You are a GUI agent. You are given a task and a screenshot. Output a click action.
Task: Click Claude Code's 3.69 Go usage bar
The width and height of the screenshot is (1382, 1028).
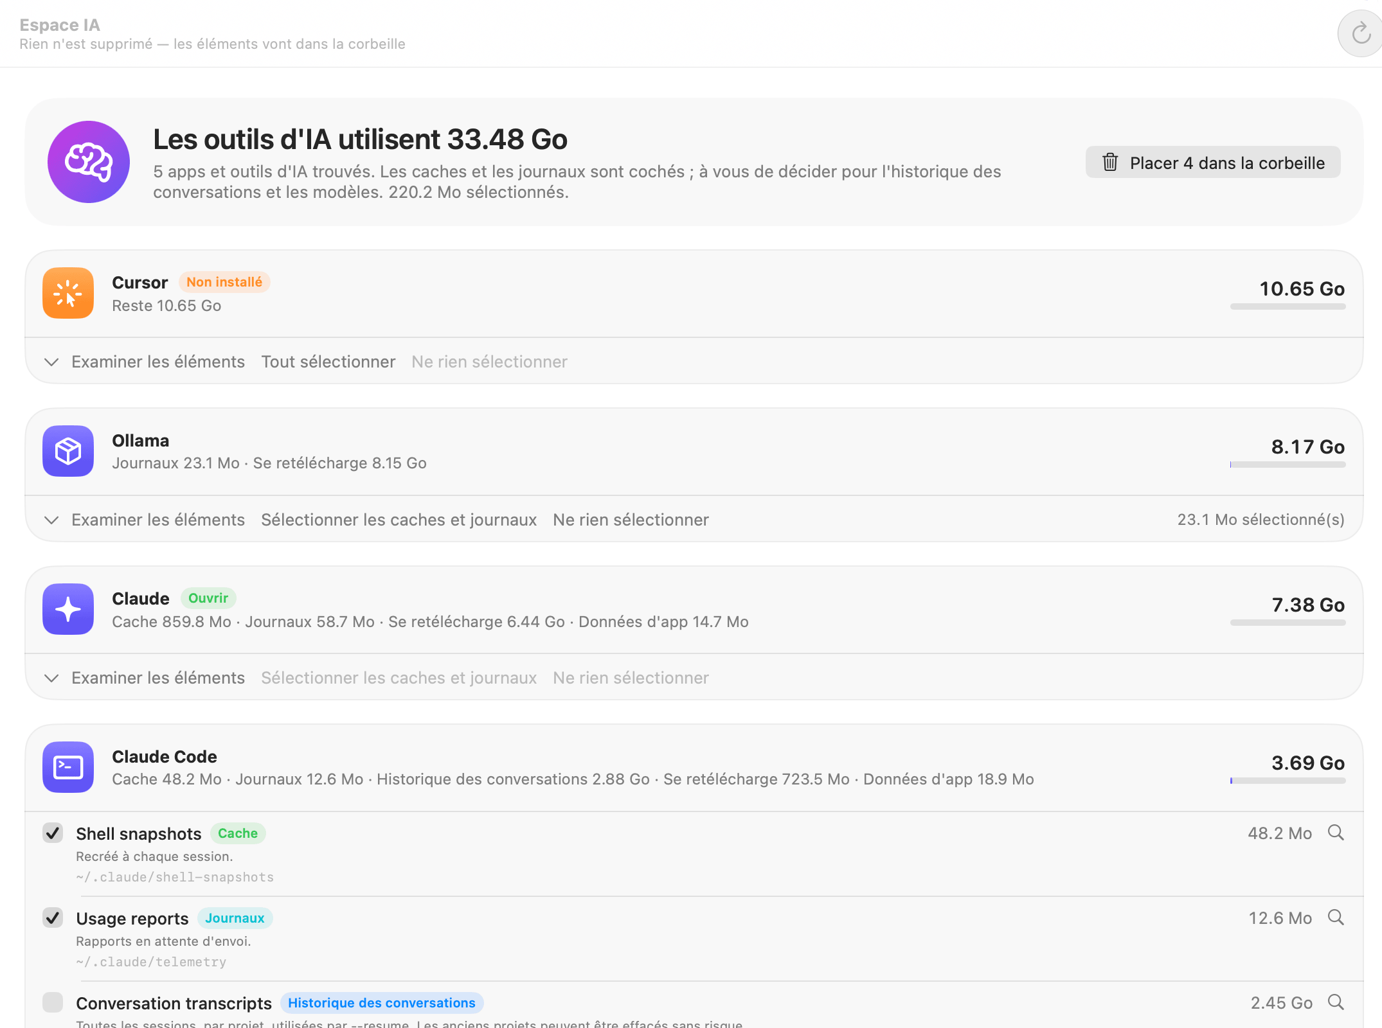[x=1288, y=781]
